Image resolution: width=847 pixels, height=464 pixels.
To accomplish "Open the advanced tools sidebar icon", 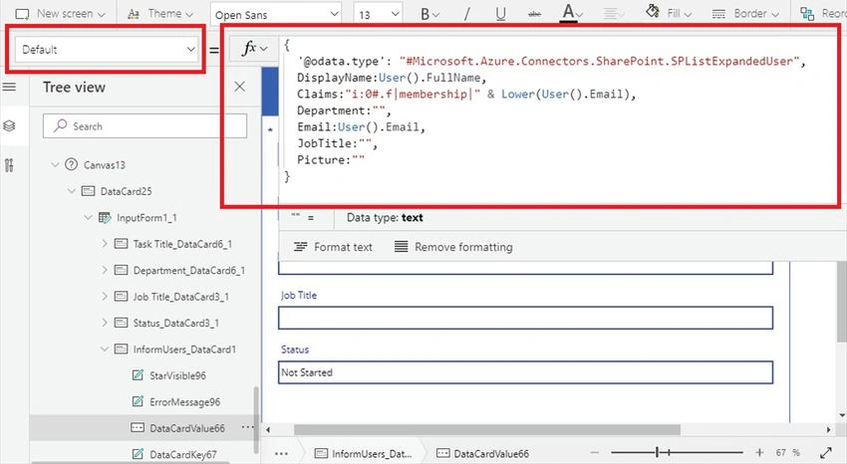I will click(x=9, y=165).
